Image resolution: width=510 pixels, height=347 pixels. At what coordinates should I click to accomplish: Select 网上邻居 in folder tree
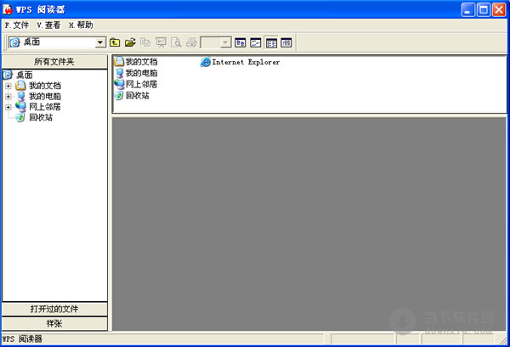point(45,107)
